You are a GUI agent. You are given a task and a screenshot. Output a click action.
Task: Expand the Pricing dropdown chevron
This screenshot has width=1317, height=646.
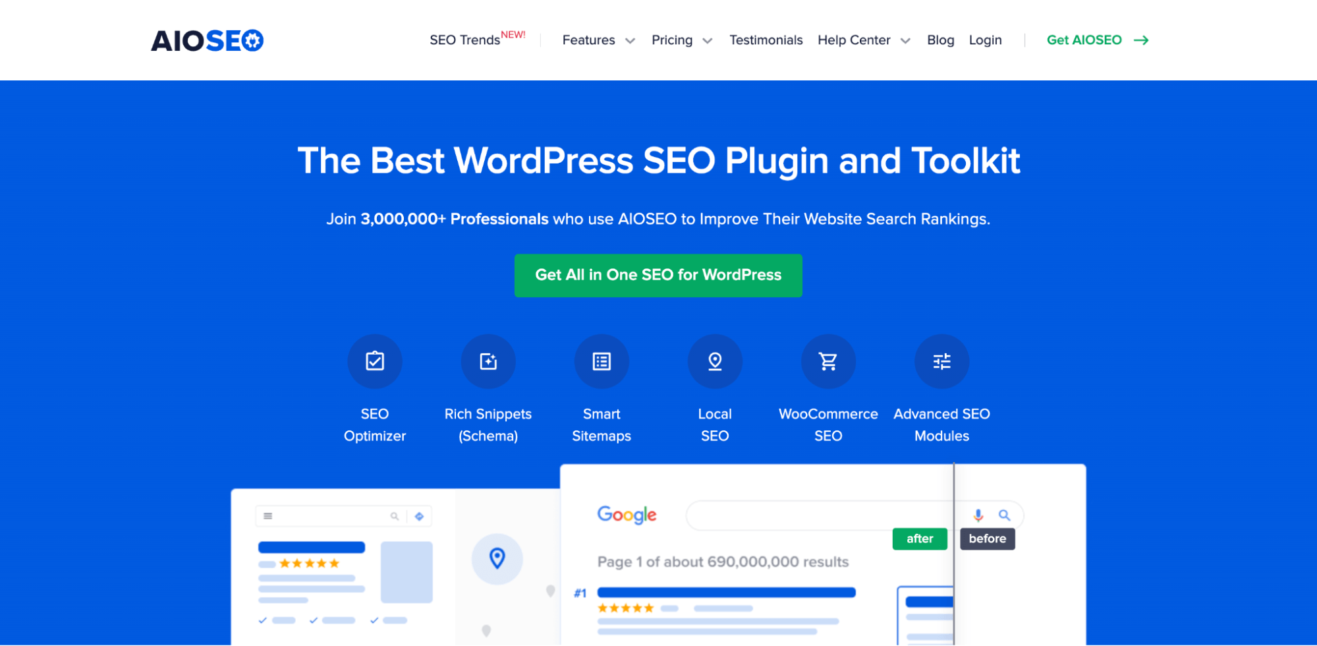click(708, 41)
